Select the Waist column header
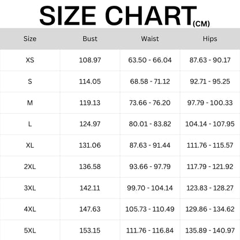Screen dimensions: 240x240 (x=150, y=39)
